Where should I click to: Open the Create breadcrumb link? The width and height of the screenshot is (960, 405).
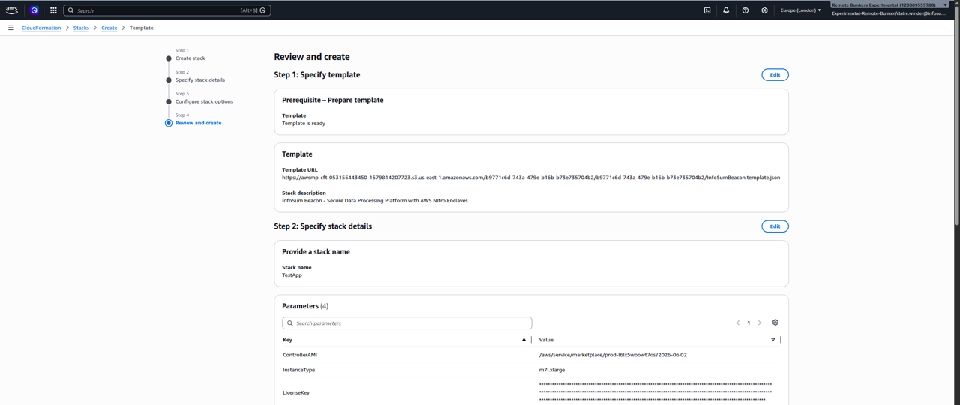[x=109, y=28]
